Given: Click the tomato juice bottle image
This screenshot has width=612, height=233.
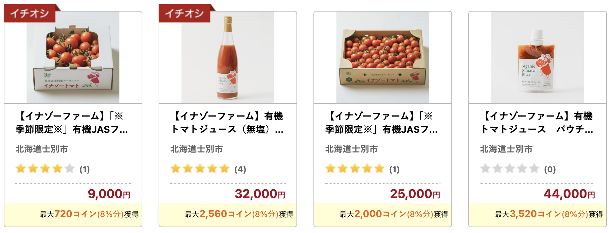Looking at the screenshot, I should [x=228, y=57].
